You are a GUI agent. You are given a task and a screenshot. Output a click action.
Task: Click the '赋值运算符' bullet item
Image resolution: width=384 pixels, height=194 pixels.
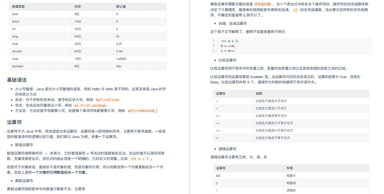pyautogui.click(x=24, y=145)
